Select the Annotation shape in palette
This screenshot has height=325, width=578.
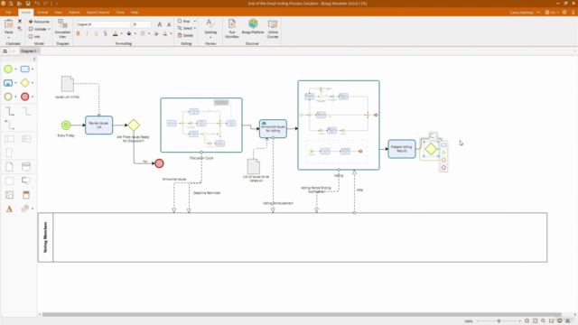(26, 181)
